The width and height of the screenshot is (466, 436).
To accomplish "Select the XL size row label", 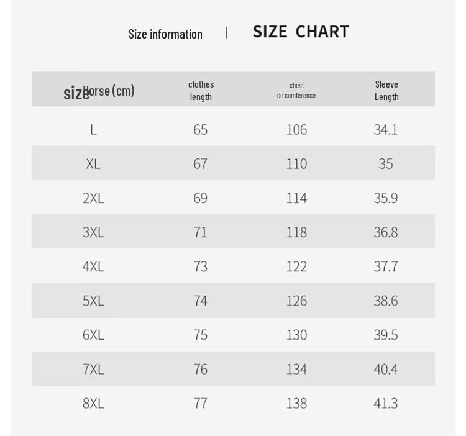I will 93,164.
